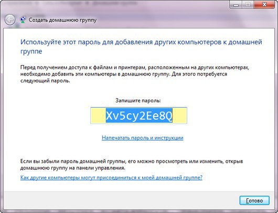Click yellow area left of password text
Image resolution: width=278 pixels, height=213 pixels.
coord(98,115)
